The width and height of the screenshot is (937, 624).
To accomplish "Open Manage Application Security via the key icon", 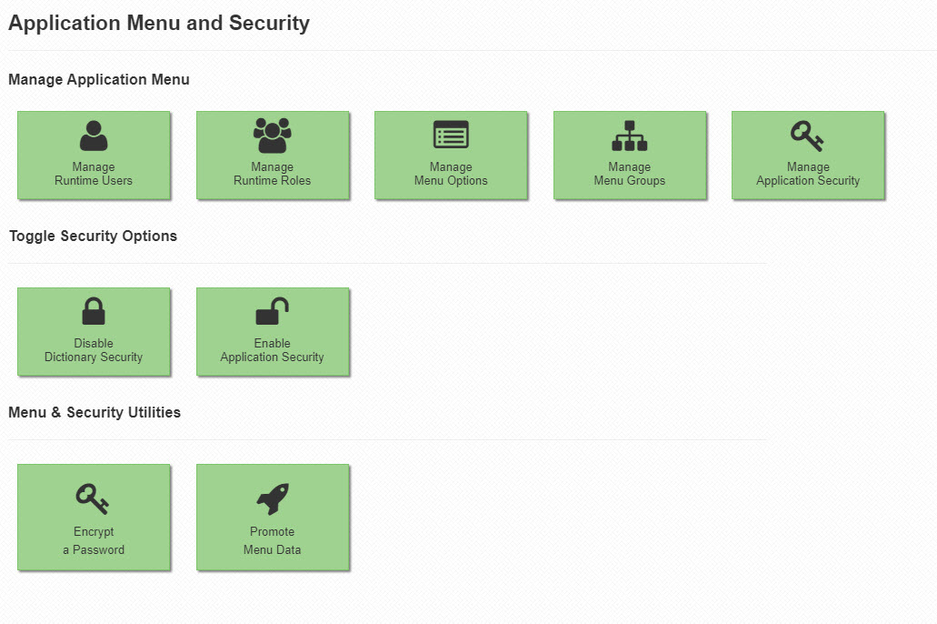I will click(x=807, y=136).
